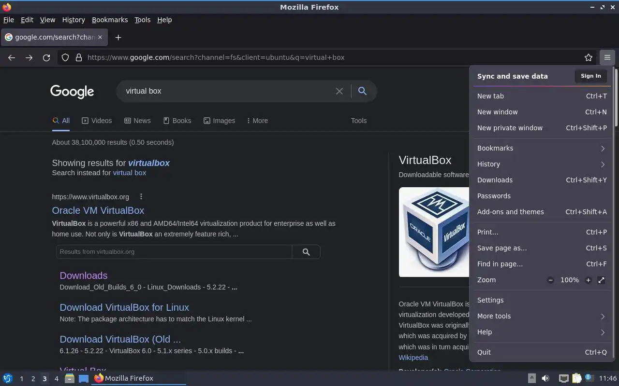The image size is (619, 386).
Task: Switch to the News results tab
Action: (137, 121)
